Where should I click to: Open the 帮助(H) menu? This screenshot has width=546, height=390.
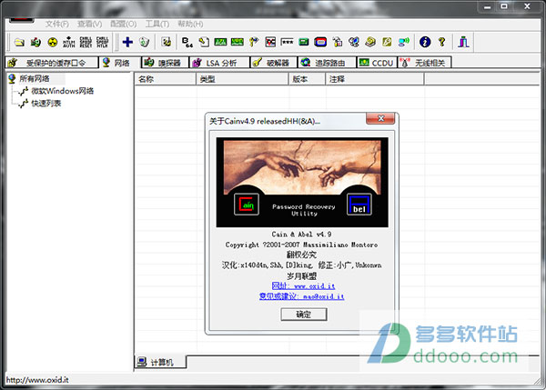click(190, 24)
